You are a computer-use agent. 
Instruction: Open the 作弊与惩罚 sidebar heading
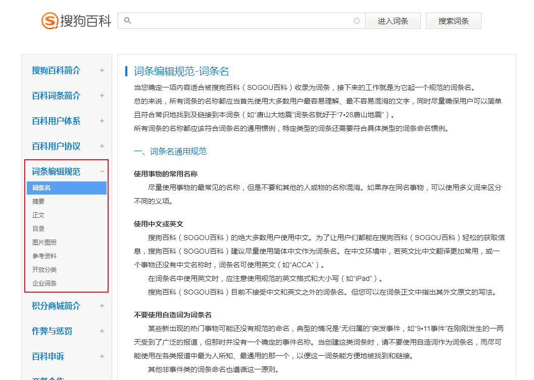click(52, 331)
